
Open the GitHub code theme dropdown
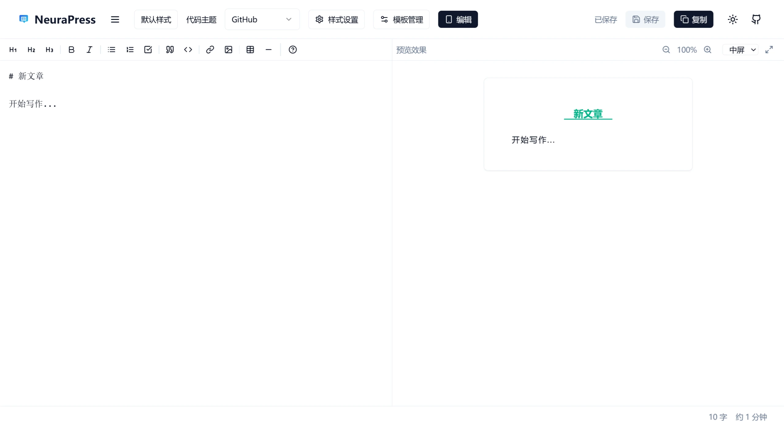[x=262, y=20]
